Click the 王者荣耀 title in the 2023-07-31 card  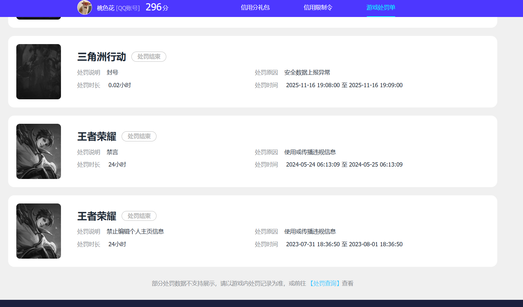[97, 216]
